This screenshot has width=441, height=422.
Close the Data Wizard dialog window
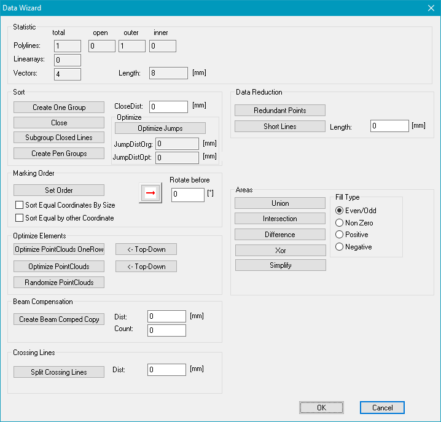(x=430, y=7)
